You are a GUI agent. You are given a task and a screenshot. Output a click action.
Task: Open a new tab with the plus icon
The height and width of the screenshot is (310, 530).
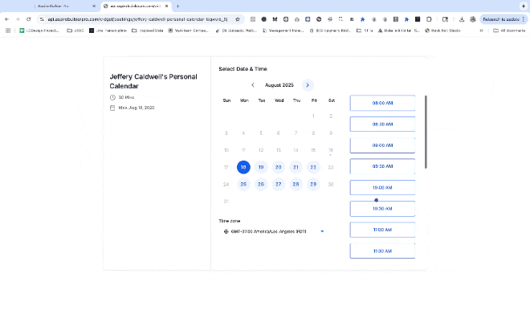pos(177,6)
